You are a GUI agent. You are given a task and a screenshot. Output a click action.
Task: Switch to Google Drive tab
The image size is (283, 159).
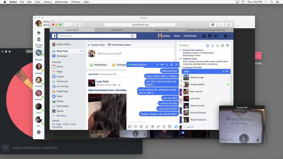click(x=117, y=30)
